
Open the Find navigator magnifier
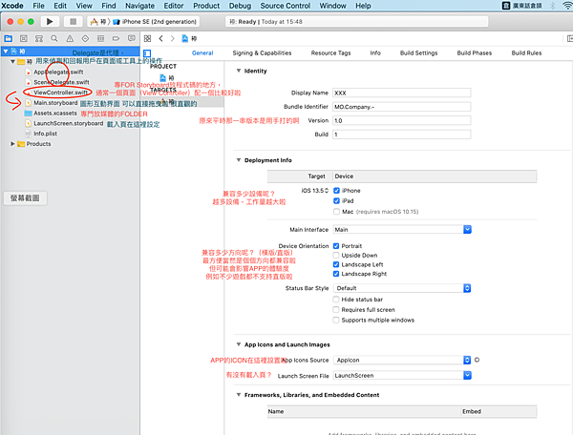click(54, 38)
